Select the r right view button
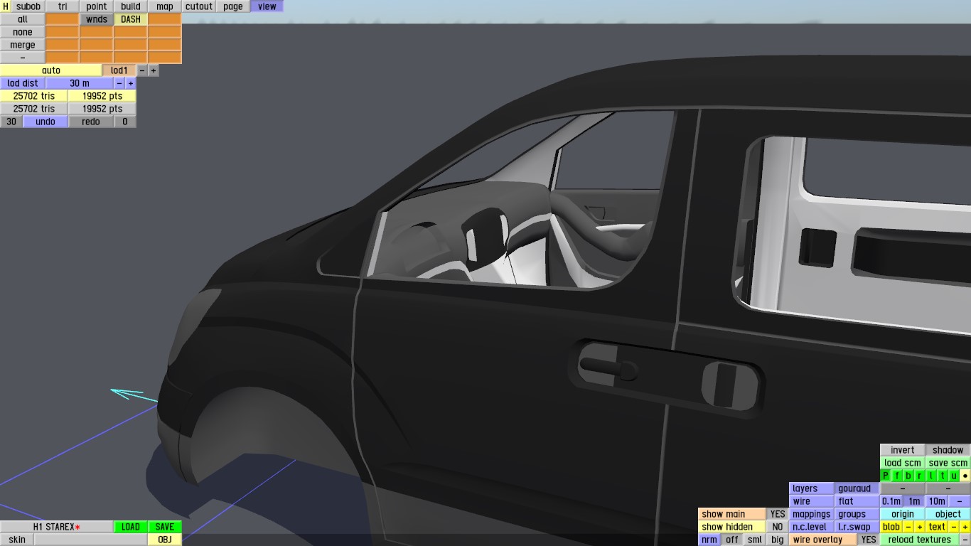This screenshot has width=971, height=546. point(920,476)
